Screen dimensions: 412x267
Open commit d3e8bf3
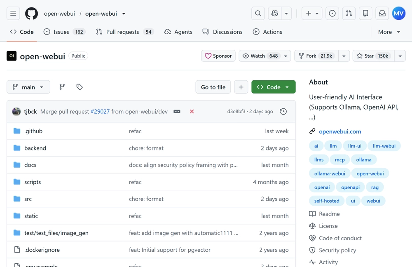pyautogui.click(x=236, y=112)
